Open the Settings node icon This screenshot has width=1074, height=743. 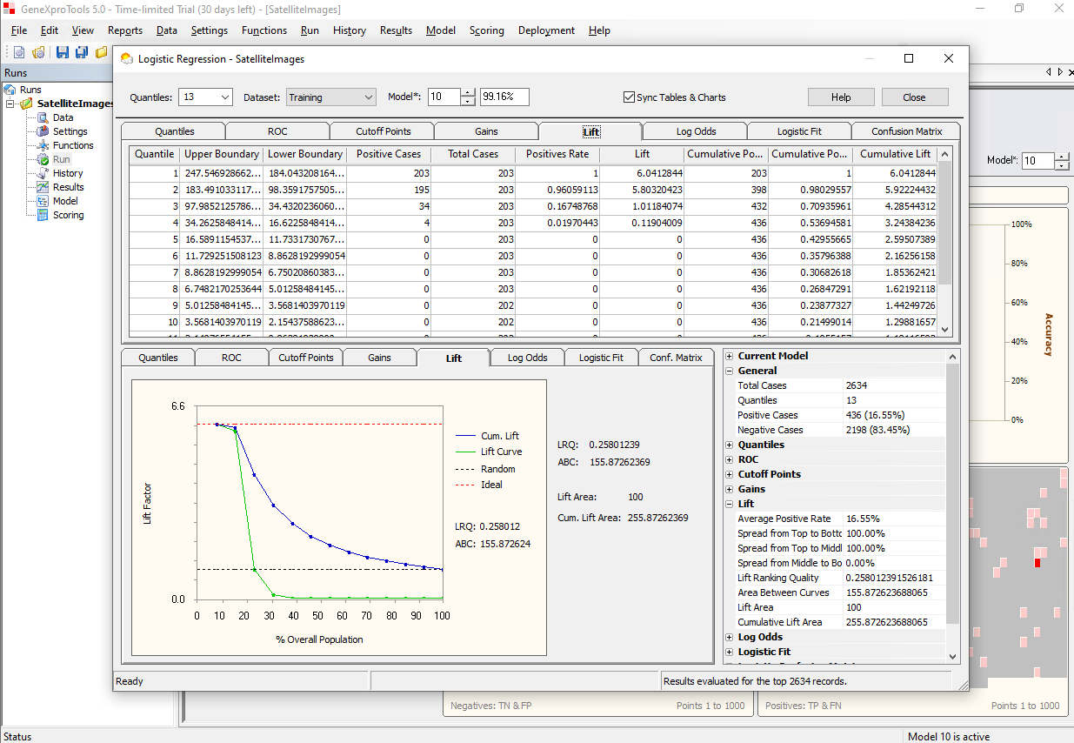pos(43,131)
